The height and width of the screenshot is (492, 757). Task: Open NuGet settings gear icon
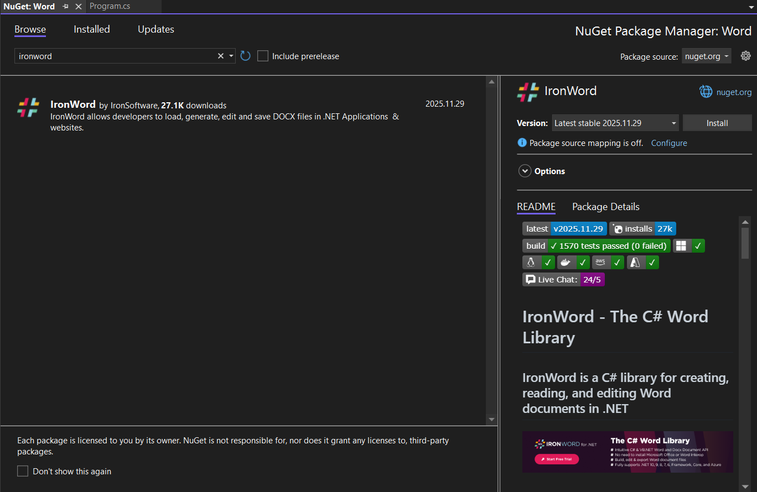point(745,56)
